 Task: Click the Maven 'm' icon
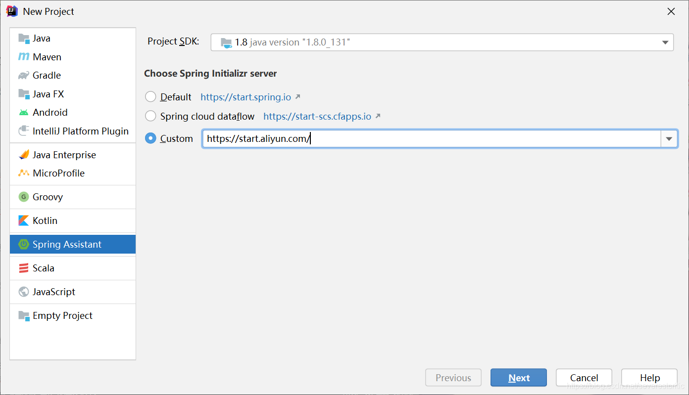tap(24, 57)
